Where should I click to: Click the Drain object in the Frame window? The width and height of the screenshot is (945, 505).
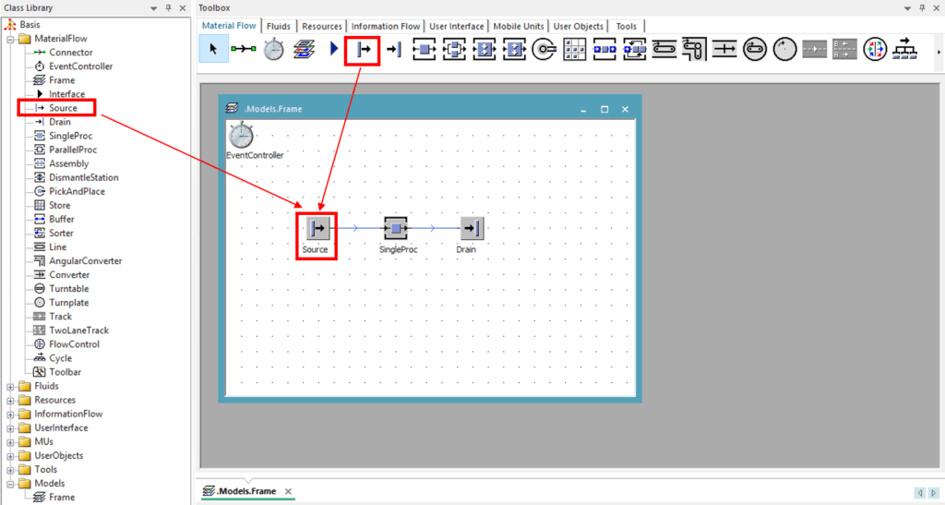coord(472,228)
